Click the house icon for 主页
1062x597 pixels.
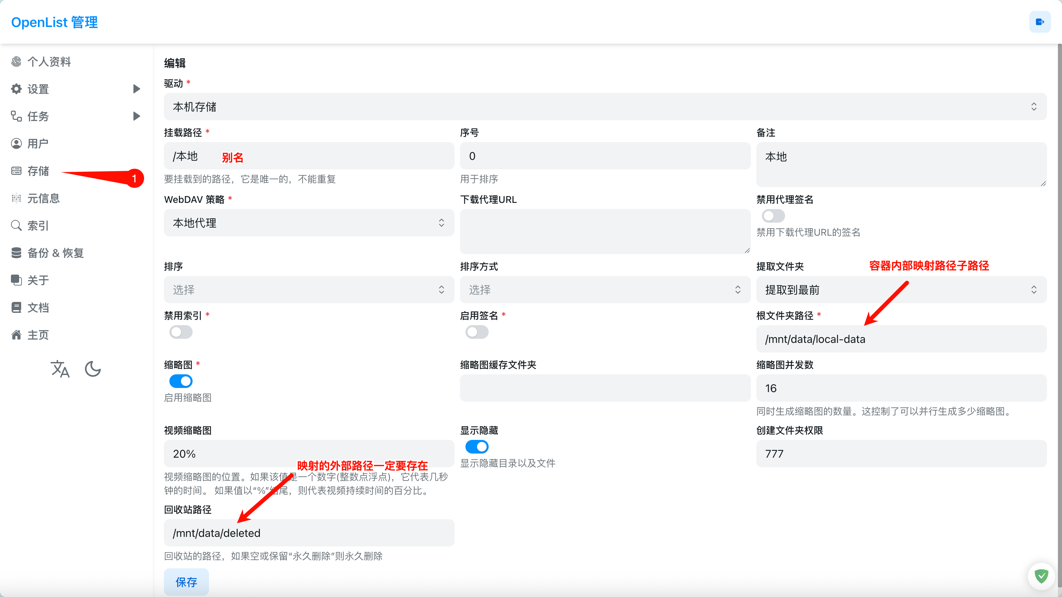click(16, 335)
